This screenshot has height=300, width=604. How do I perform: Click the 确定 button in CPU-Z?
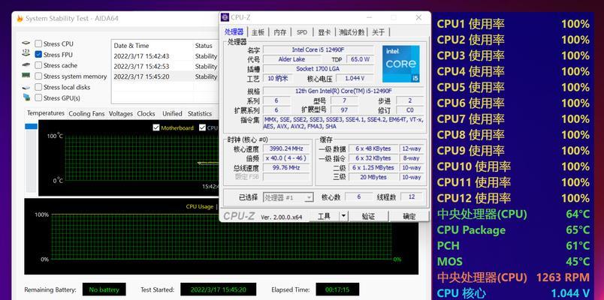pyautogui.click(x=409, y=216)
